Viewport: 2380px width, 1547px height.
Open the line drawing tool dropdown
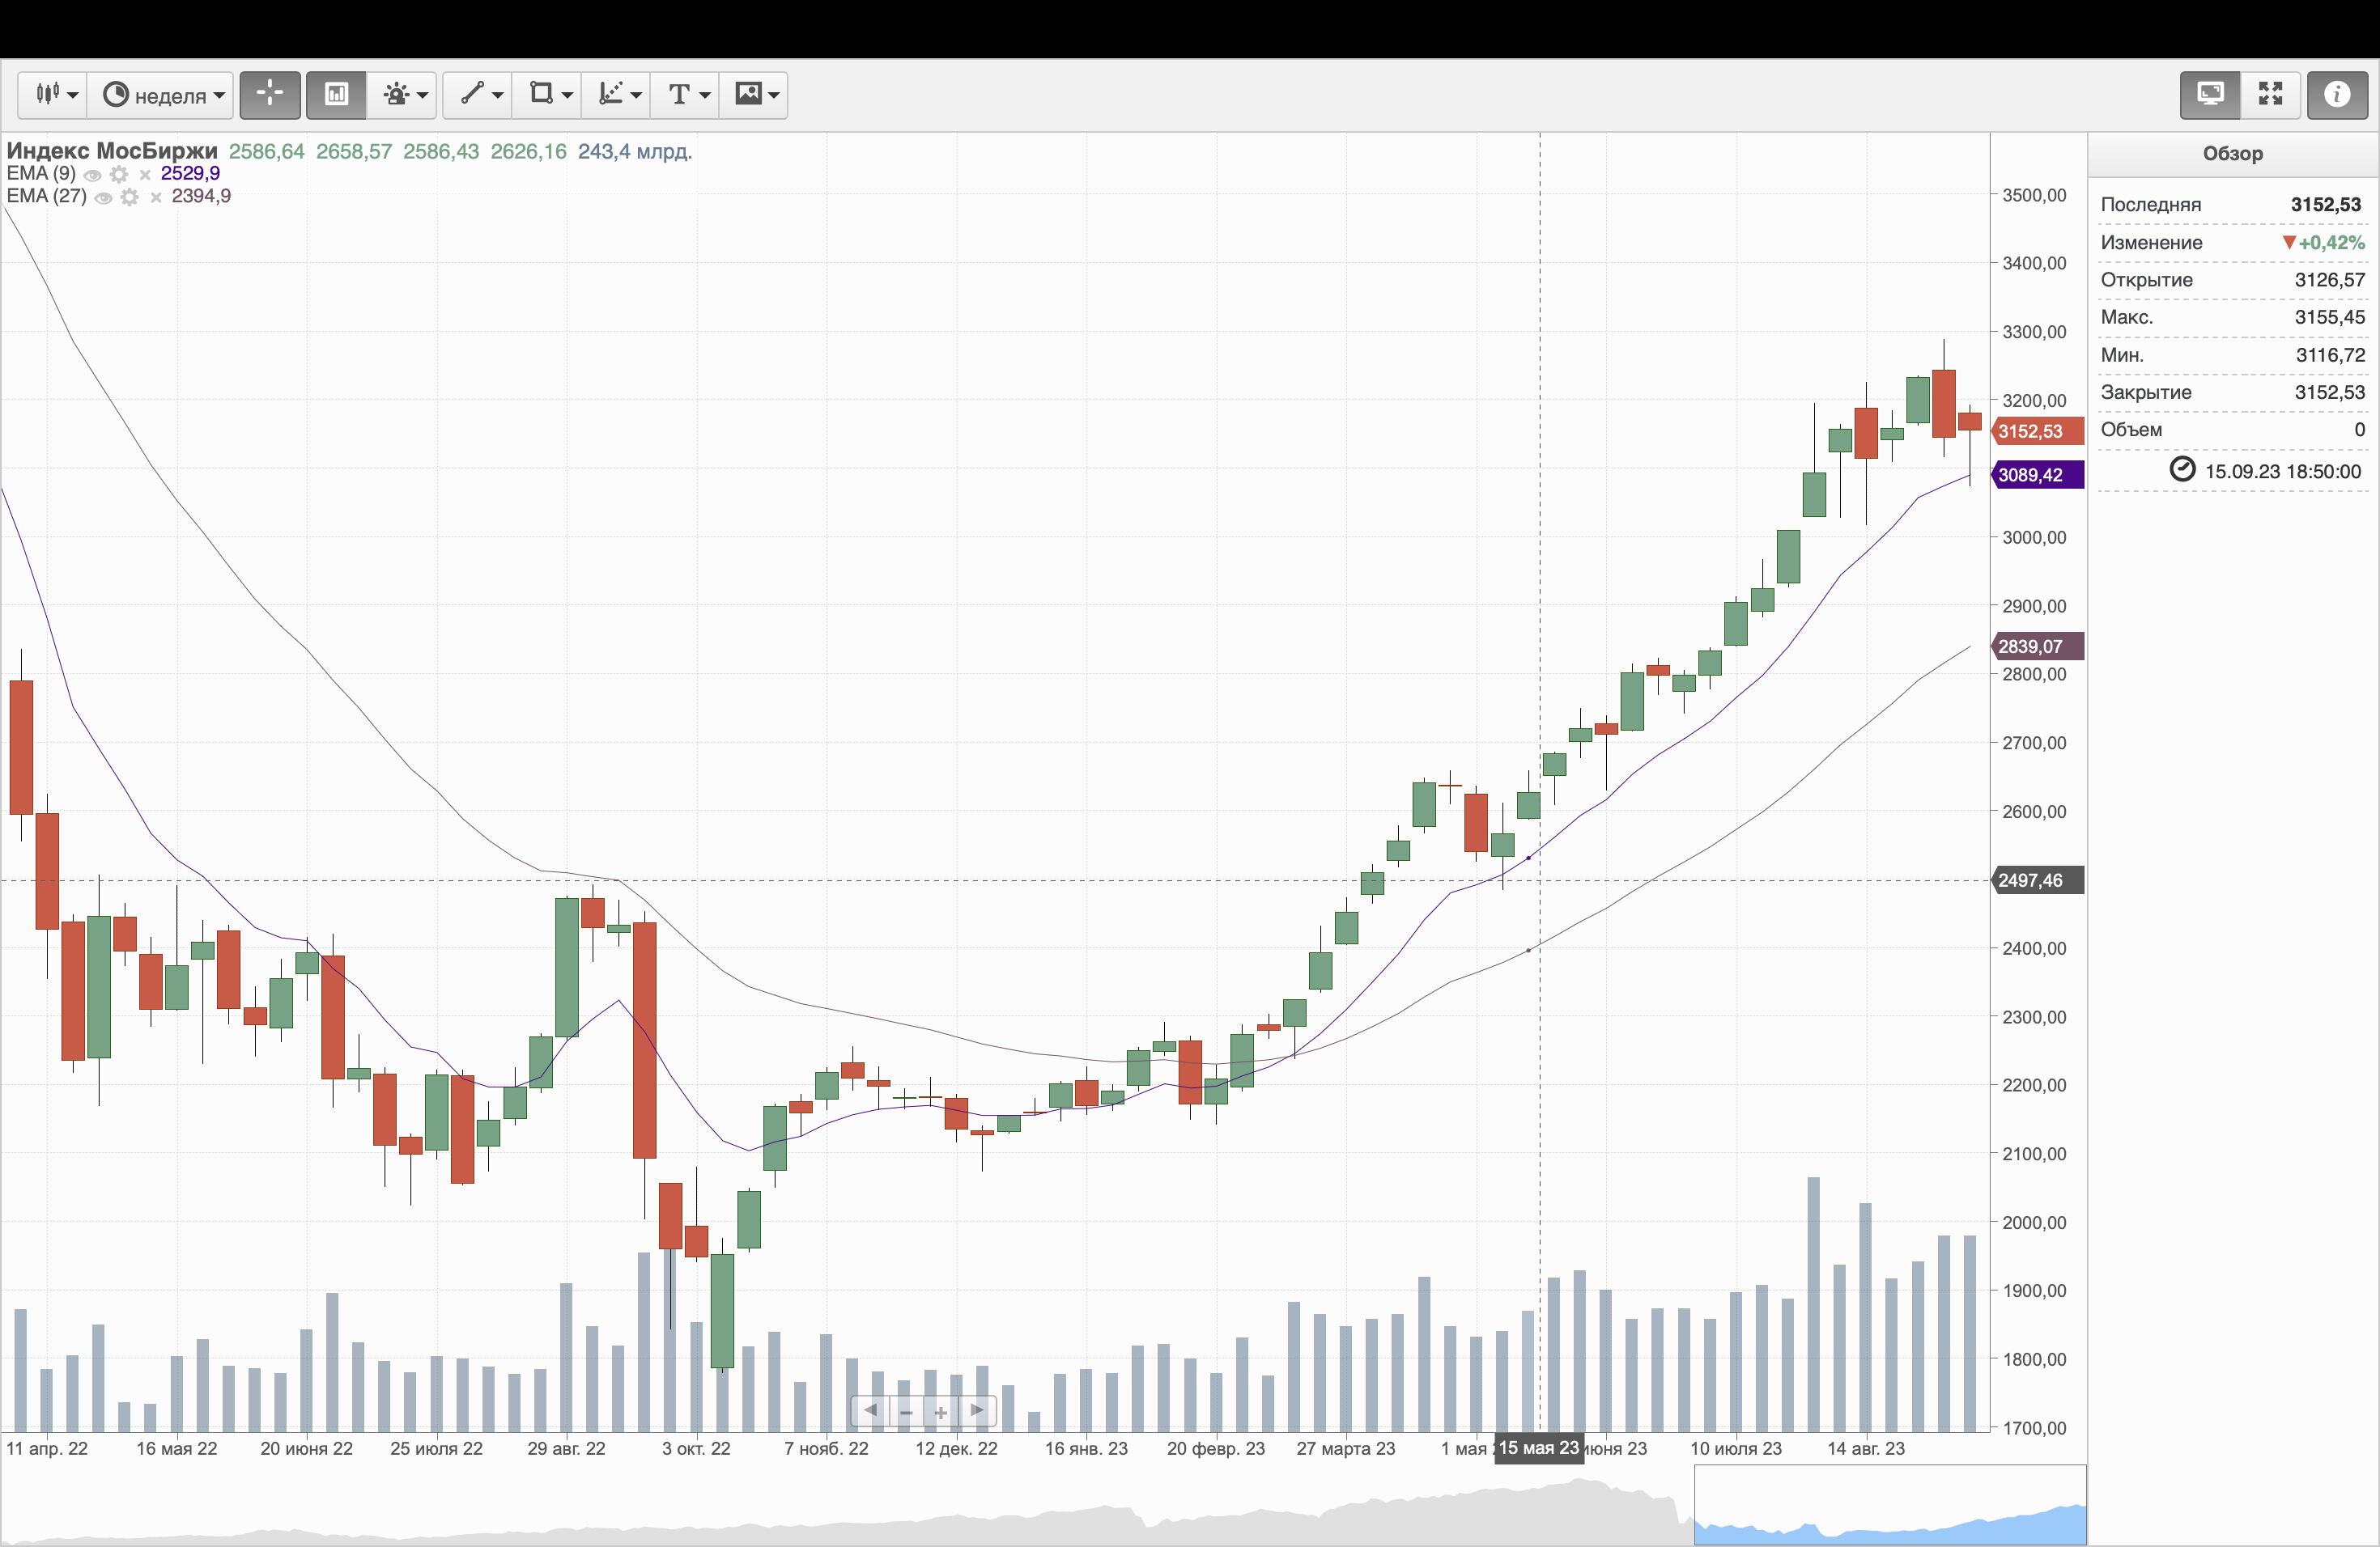tap(478, 95)
